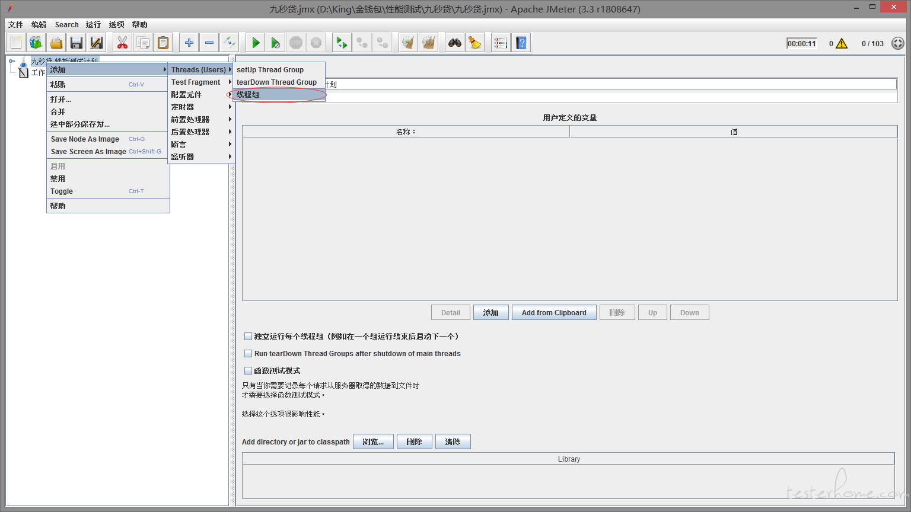
Task: Expand the 后置处理器 submenu
Action: pos(201,132)
